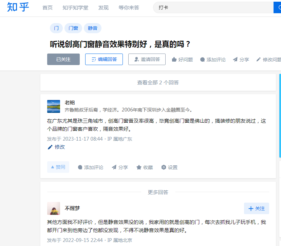Open the 首页 navigation tab
Screen dimensions: 281x246
(x=48, y=8)
